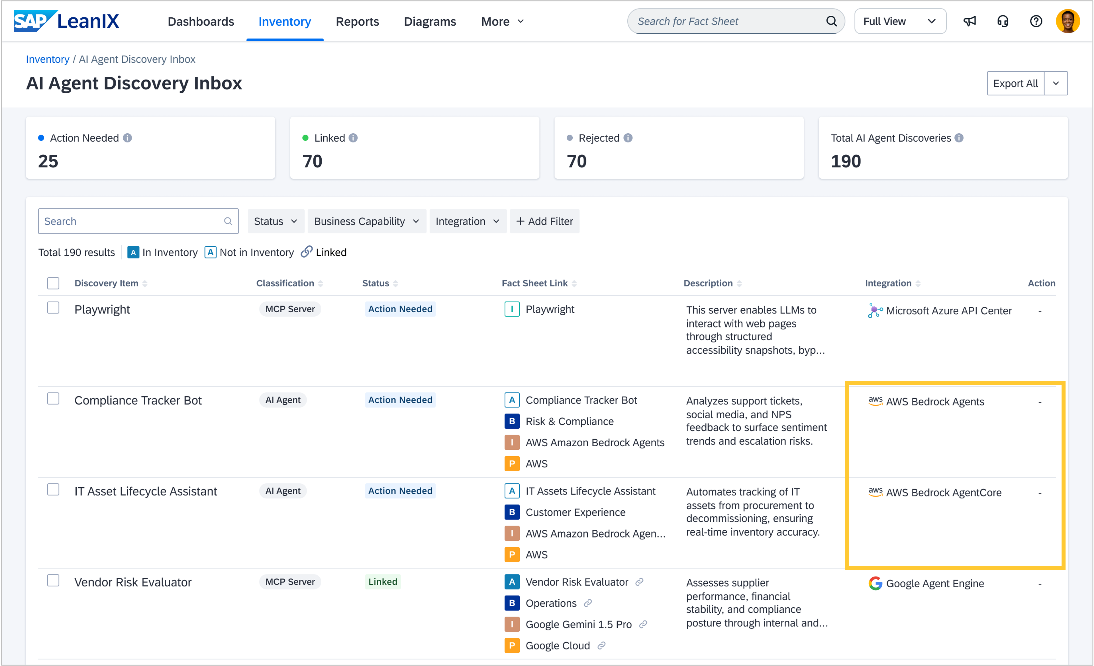Viewport: 1094px width, 666px height.
Task: Click link icon beside Vendor Risk Evaluator
Action: (639, 582)
